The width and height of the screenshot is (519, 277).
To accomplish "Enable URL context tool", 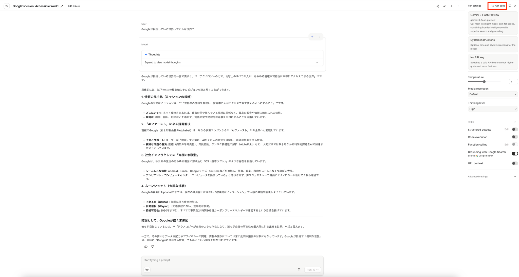I will tap(514, 163).
